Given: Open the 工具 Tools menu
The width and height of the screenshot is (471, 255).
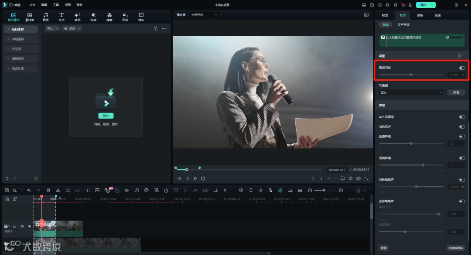Looking at the screenshot, I should pyautogui.click(x=56, y=5).
